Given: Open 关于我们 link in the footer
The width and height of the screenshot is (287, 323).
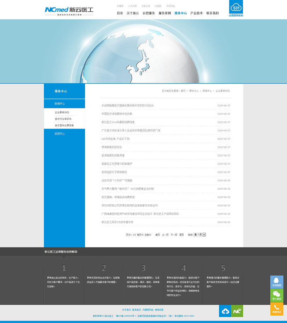Looking at the screenshot, I should (126, 310).
